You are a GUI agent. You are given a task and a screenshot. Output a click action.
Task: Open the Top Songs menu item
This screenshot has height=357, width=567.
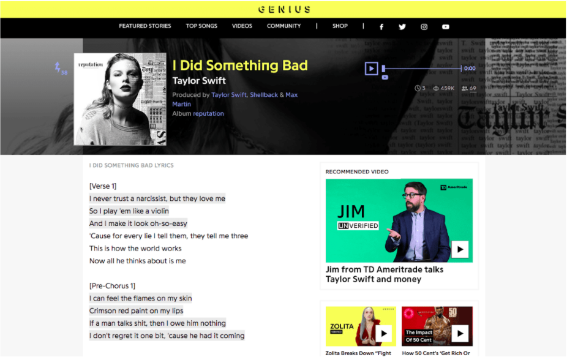pos(201,26)
